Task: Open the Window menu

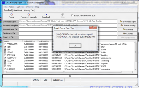Action: (29, 7)
